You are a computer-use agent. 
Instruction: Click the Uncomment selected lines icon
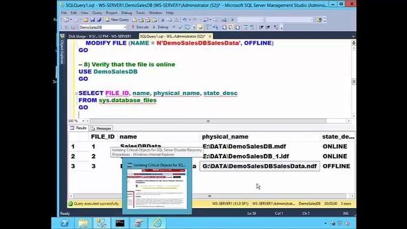[252, 27]
